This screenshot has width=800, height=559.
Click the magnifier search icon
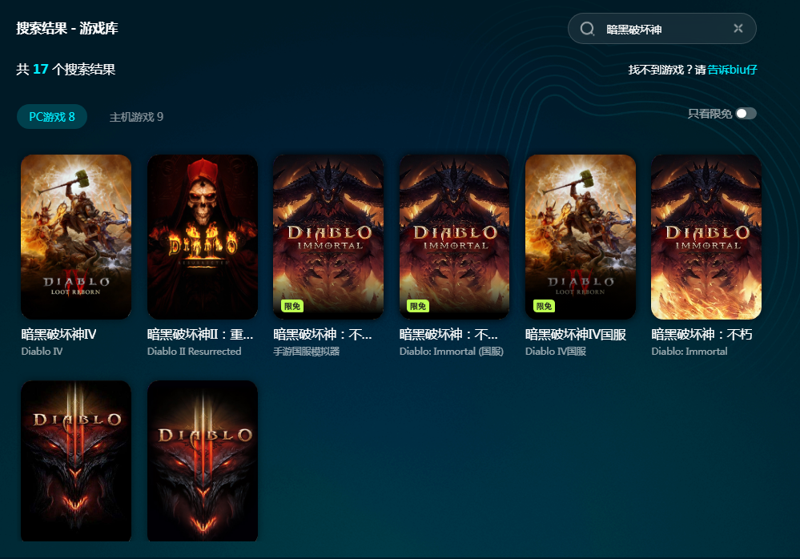[x=587, y=29]
